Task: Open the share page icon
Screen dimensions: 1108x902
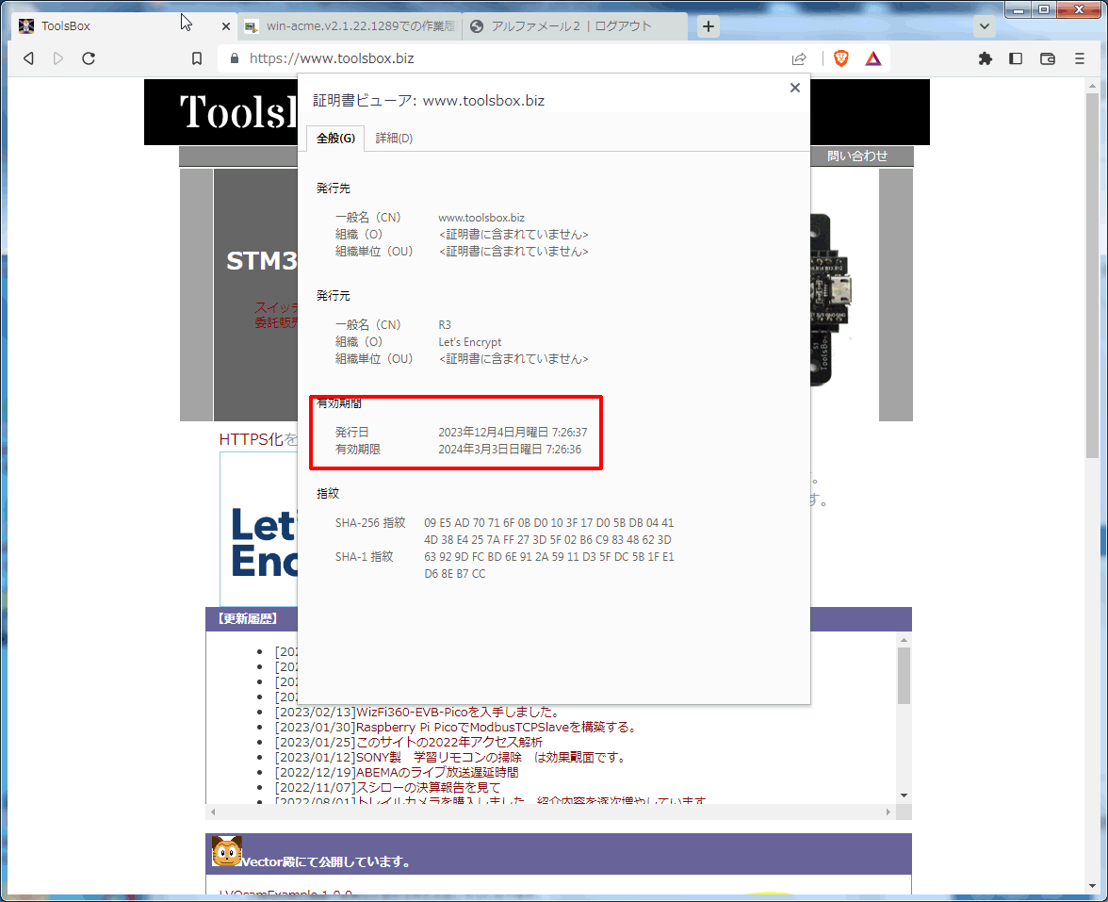Action: point(799,58)
